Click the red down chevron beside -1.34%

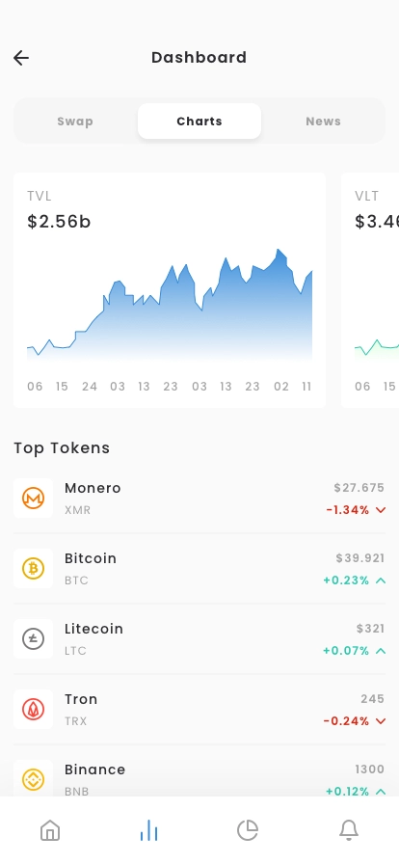[x=381, y=510]
